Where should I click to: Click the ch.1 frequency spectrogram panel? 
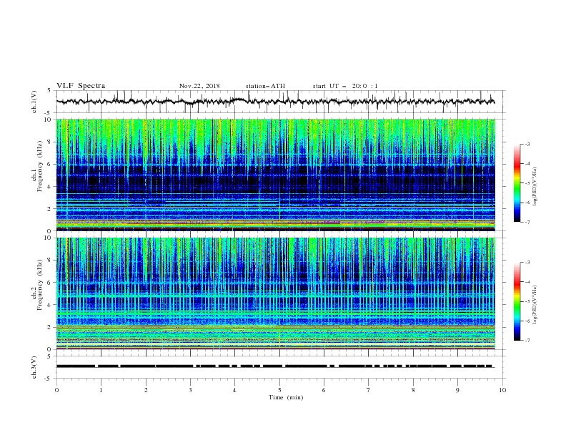(x=275, y=175)
